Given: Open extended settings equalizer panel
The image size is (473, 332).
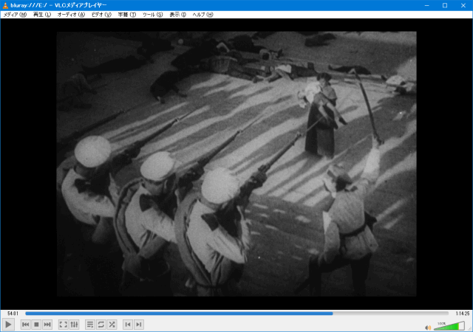Looking at the screenshot, I should tap(74, 325).
